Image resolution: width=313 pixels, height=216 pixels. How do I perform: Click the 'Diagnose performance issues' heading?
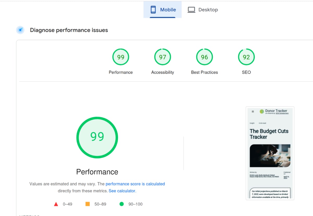point(69,30)
